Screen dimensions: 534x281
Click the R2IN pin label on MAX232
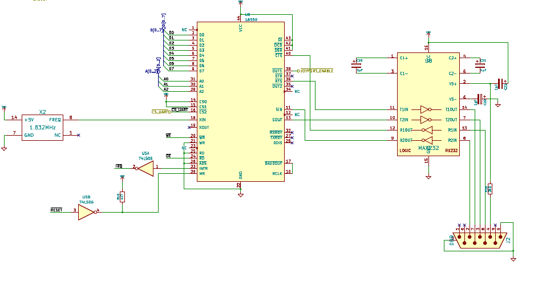point(452,140)
